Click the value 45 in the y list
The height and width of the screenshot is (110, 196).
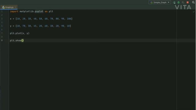(35, 26)
